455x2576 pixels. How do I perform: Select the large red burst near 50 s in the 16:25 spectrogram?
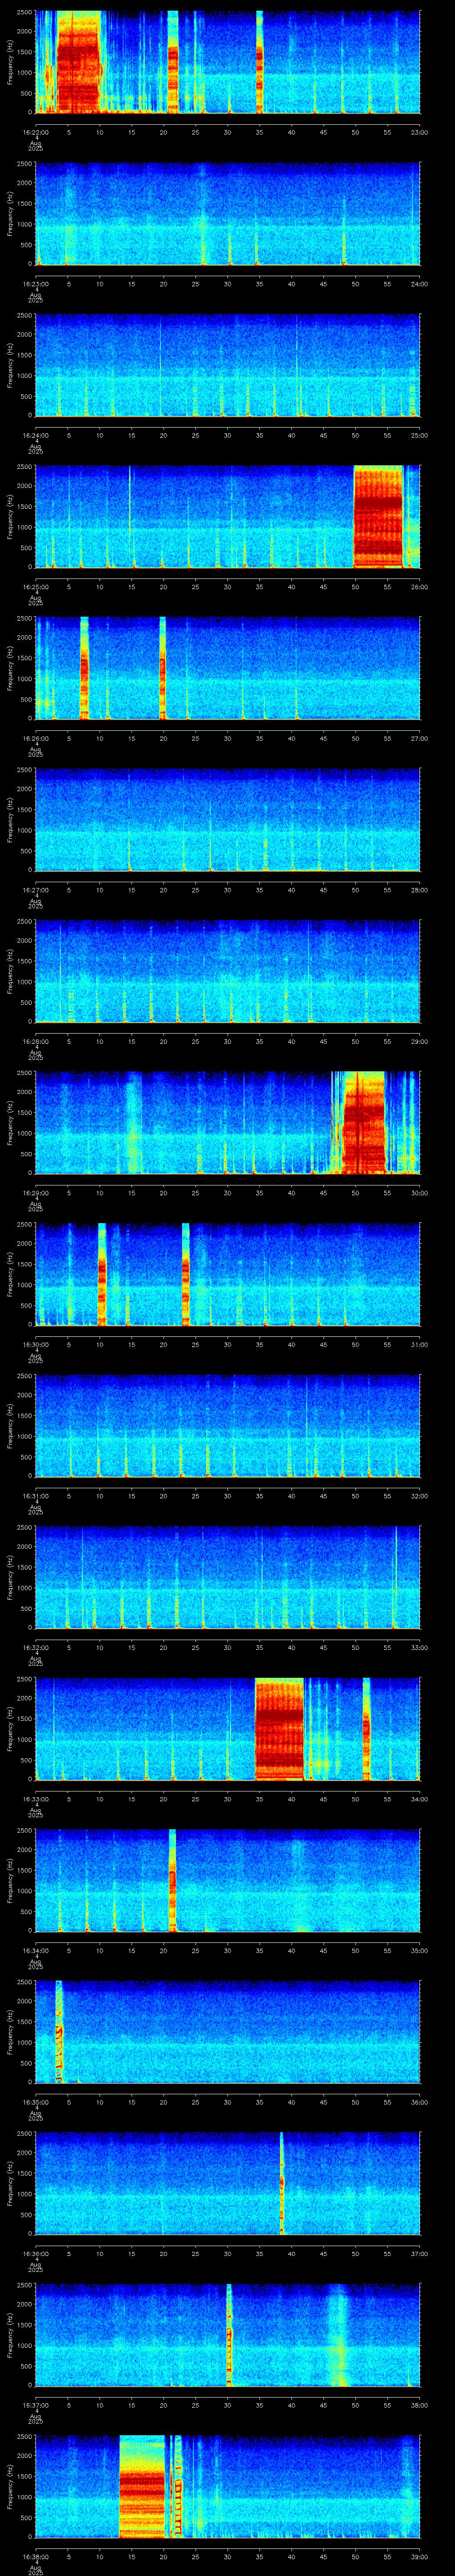(x=378, y=516)
